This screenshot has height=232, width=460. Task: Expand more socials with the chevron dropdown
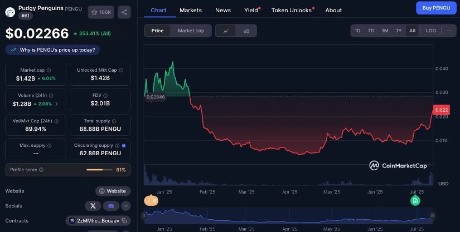[x=125, y=206]
